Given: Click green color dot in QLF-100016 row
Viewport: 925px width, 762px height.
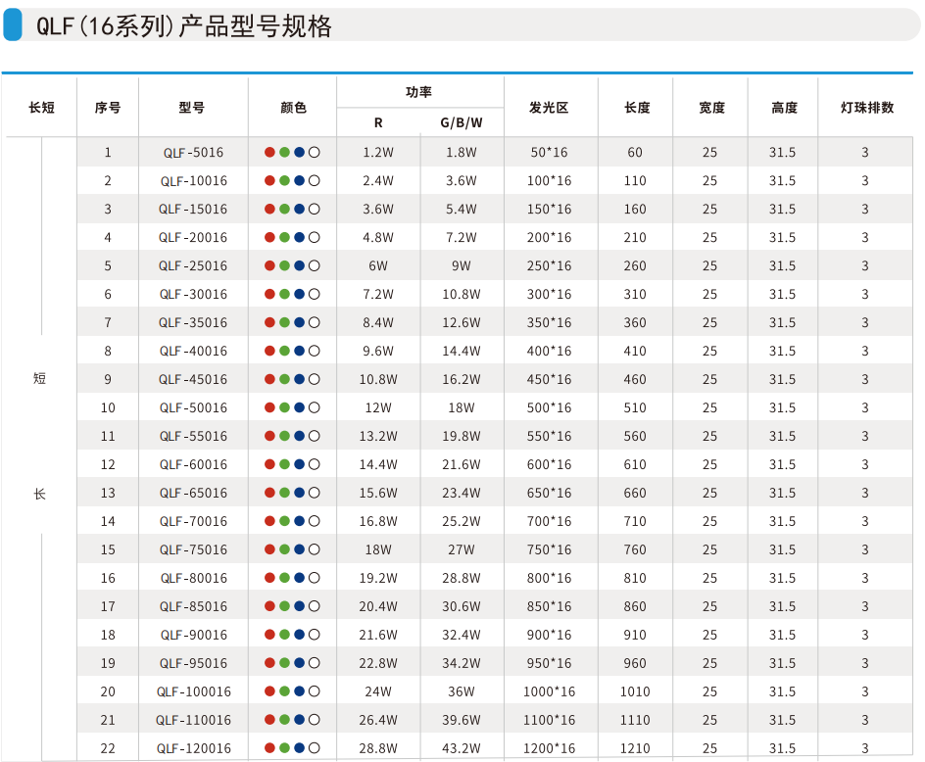Looking at the screenshot, I should pyautogui.click(x=284, y=692).
